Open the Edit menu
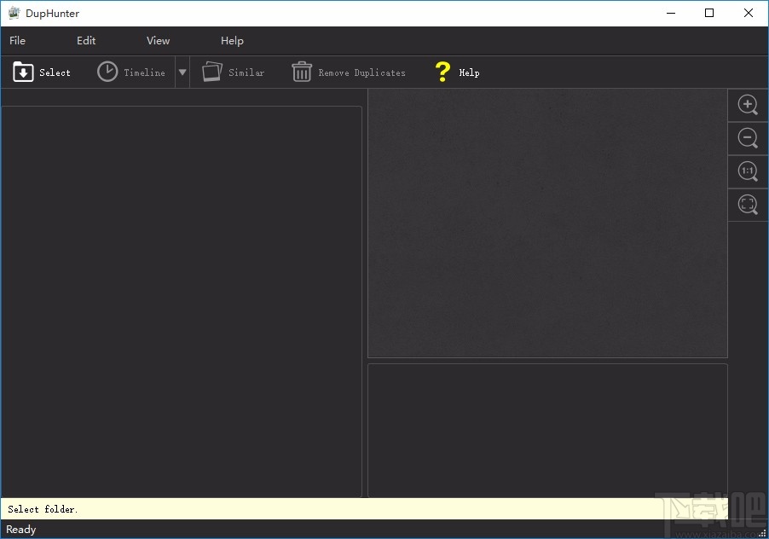 tap(86, 41)
